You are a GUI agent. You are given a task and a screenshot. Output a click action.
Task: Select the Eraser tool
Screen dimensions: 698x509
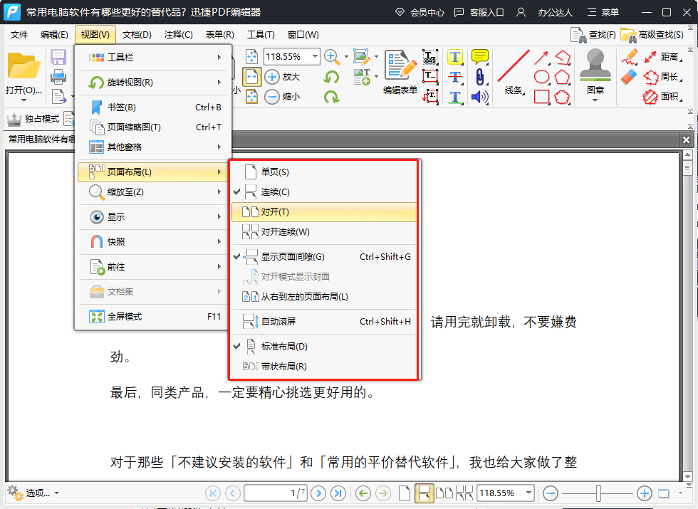coord(630,77)
